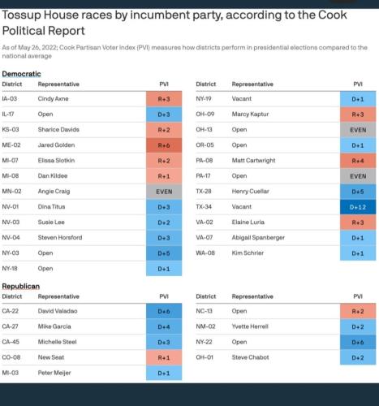Click the OH-13 Open EVEN cell
The height and width of the screenshot is (406, 379).
358,130
